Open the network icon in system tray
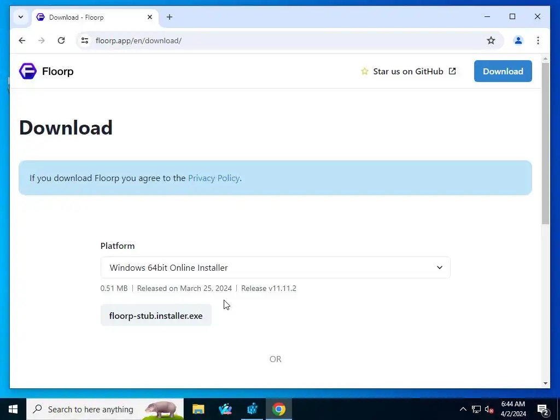 tap(476, 409)
